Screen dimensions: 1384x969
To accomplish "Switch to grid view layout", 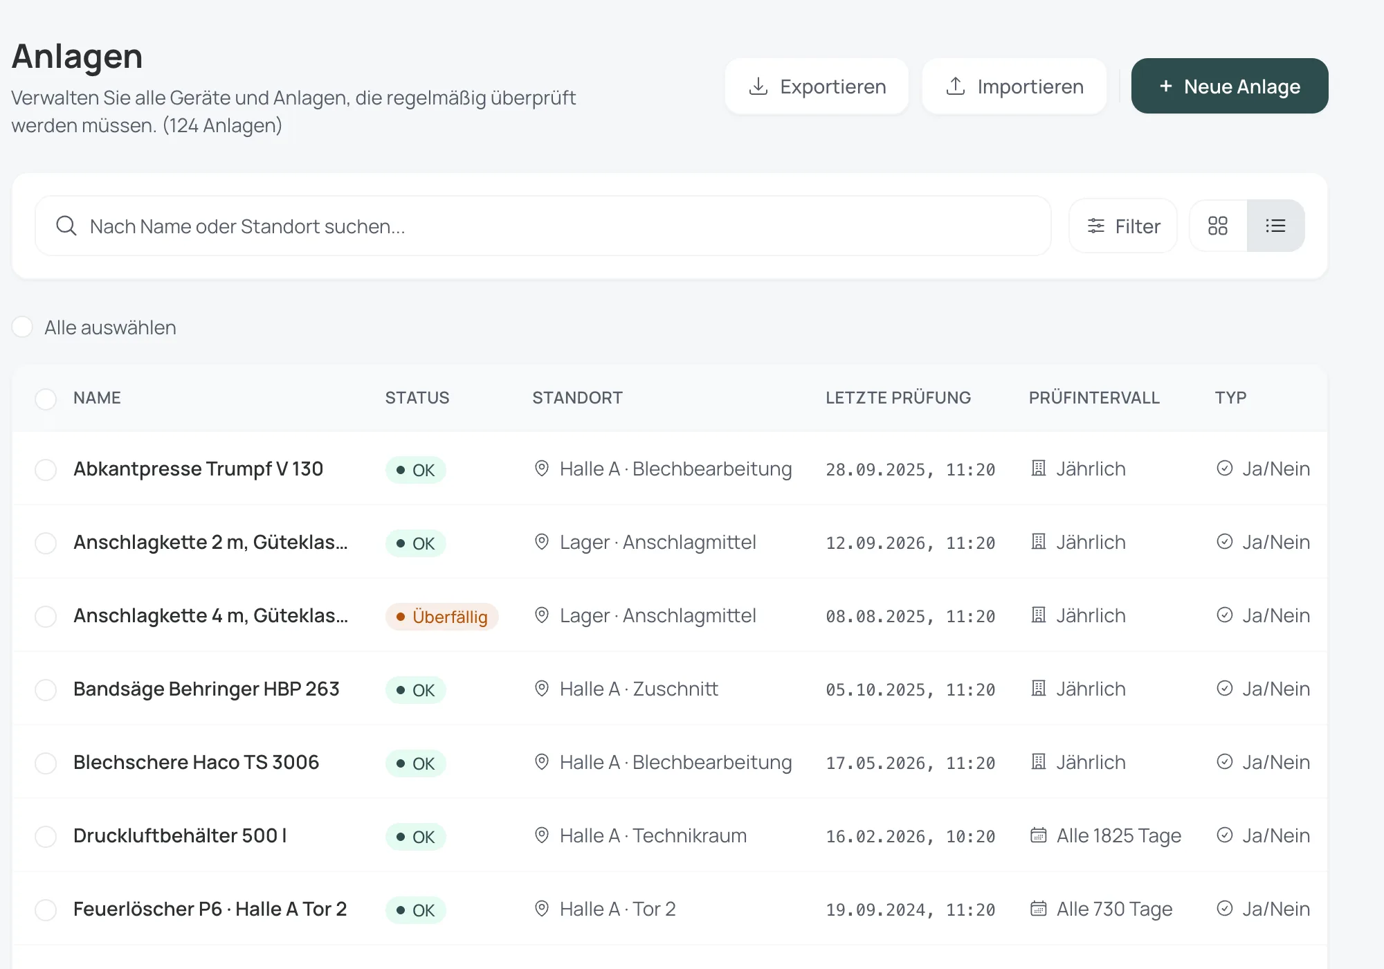I will [x=1218, y=226].
